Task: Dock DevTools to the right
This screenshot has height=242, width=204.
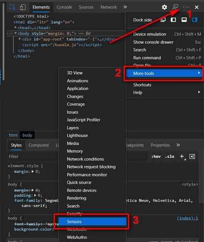Action: [194, 20]
